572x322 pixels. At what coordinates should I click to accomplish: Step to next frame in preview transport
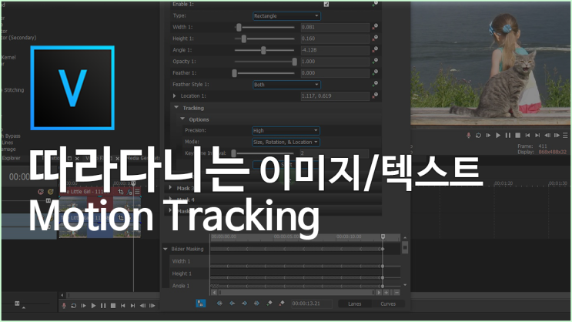pyautogui.click(x=557, y=136)
